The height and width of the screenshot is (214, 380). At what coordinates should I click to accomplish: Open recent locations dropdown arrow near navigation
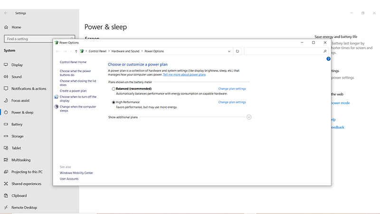71,51
